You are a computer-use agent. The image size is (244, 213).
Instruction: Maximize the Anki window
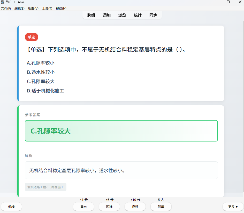tap(228, 2)
